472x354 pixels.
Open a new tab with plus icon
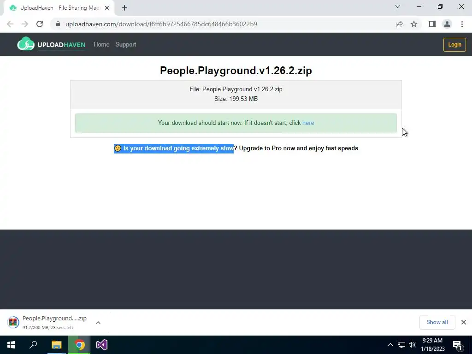[x=124, y=8]
